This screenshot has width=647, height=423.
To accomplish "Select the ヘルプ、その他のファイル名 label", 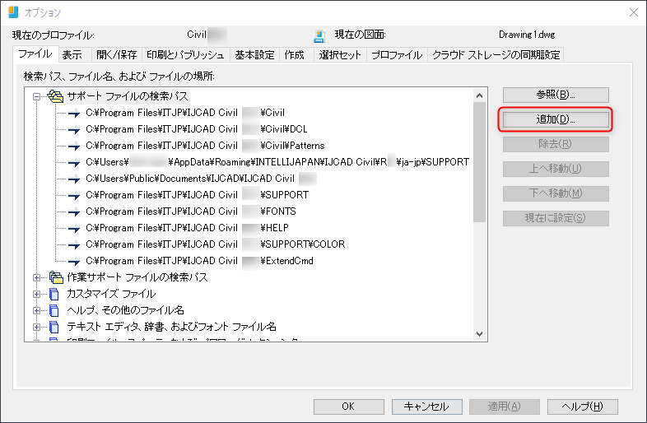I will click(x=125, y=310).
